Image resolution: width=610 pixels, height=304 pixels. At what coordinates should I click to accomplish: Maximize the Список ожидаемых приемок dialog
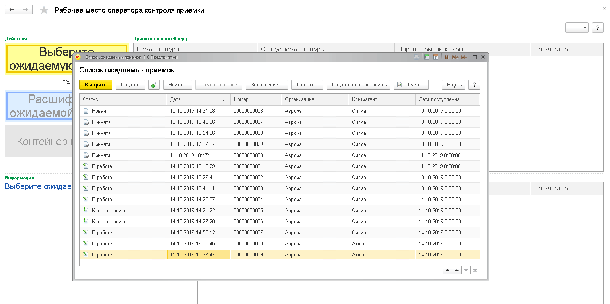pyautogui.click(x=475, y=57)
